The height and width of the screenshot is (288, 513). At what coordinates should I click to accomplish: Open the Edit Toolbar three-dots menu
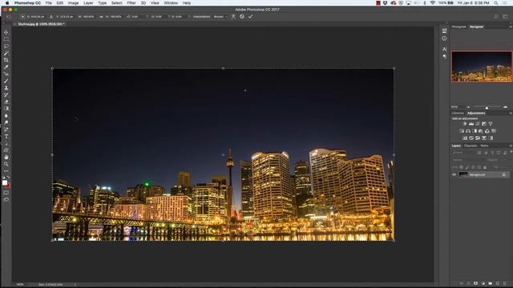coord(6,171)
